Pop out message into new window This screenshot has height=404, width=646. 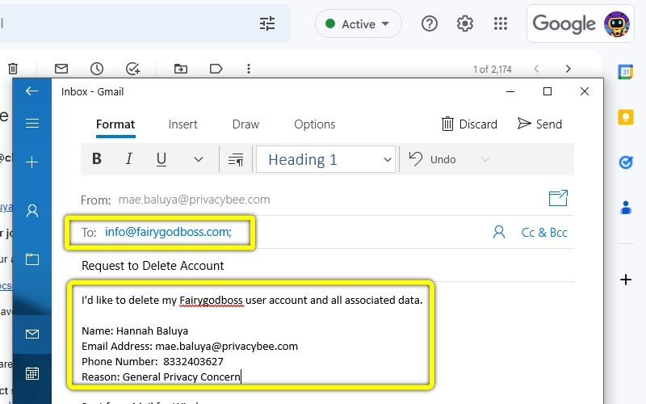tap(558, 198)
